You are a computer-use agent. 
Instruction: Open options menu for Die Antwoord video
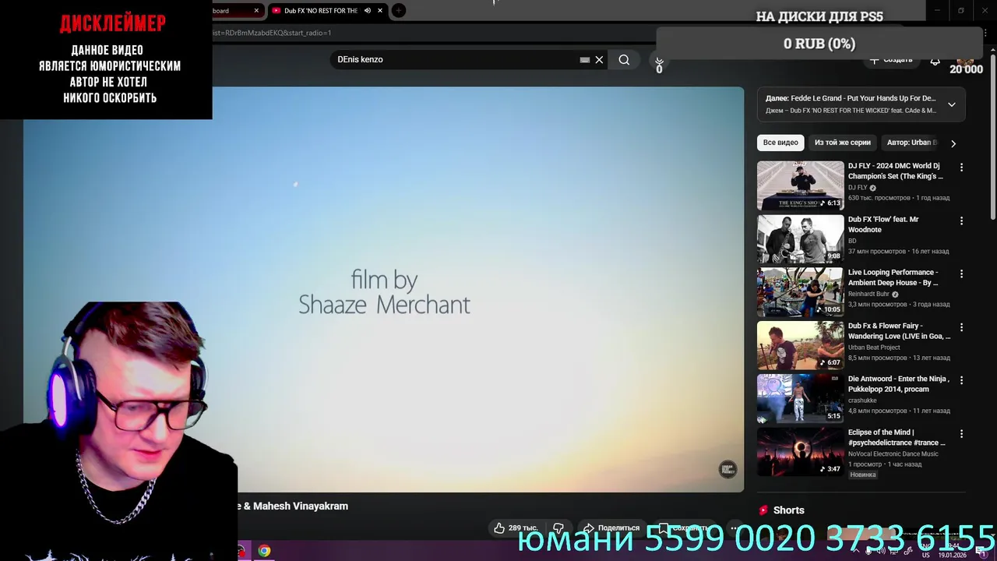(961, 380)
